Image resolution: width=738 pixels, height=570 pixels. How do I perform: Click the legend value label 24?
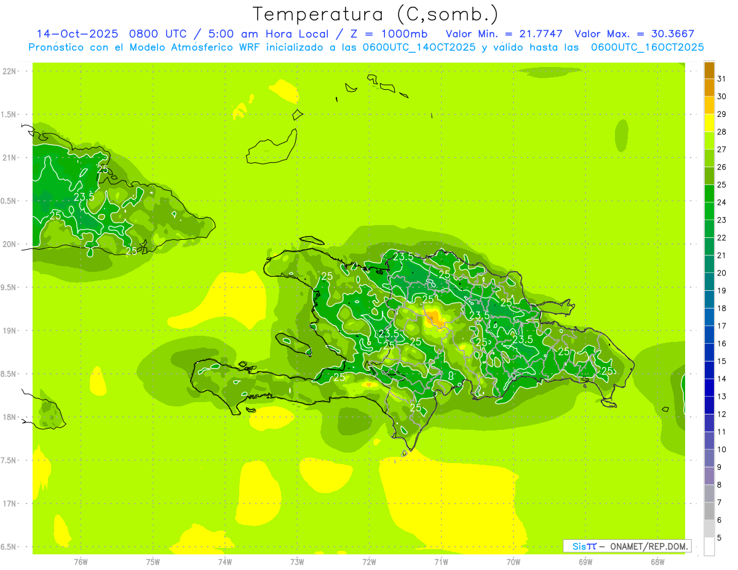click(x=722, y=202)
